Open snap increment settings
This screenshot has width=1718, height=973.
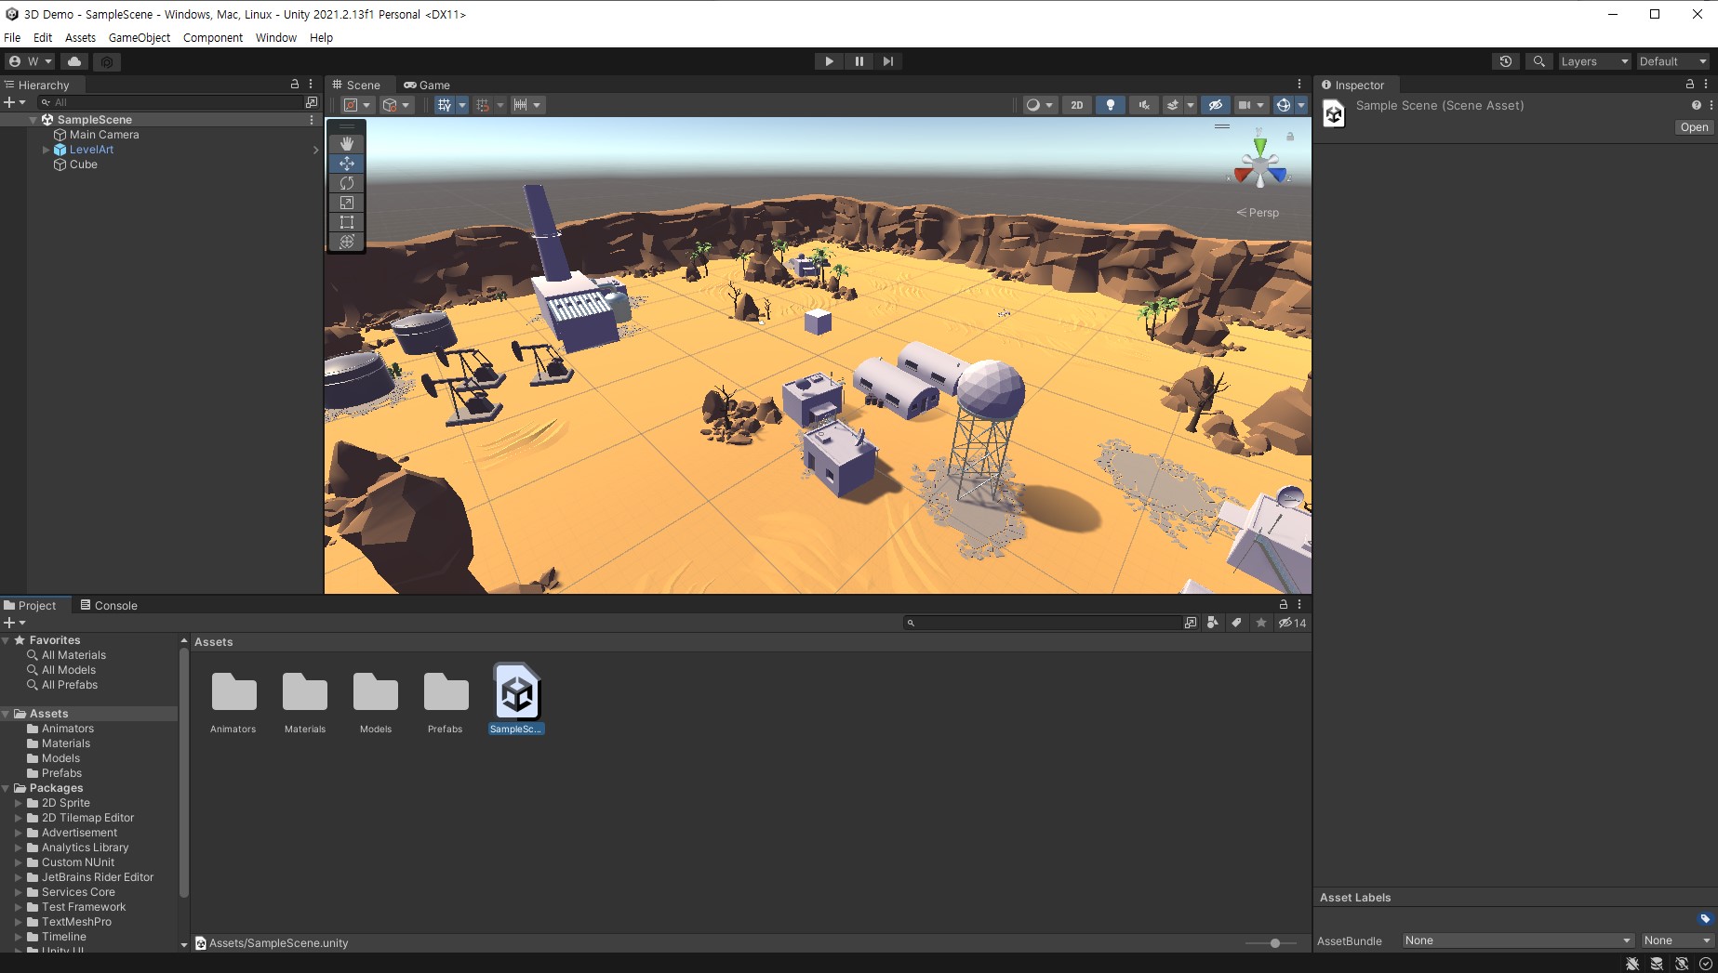[526, 105]
